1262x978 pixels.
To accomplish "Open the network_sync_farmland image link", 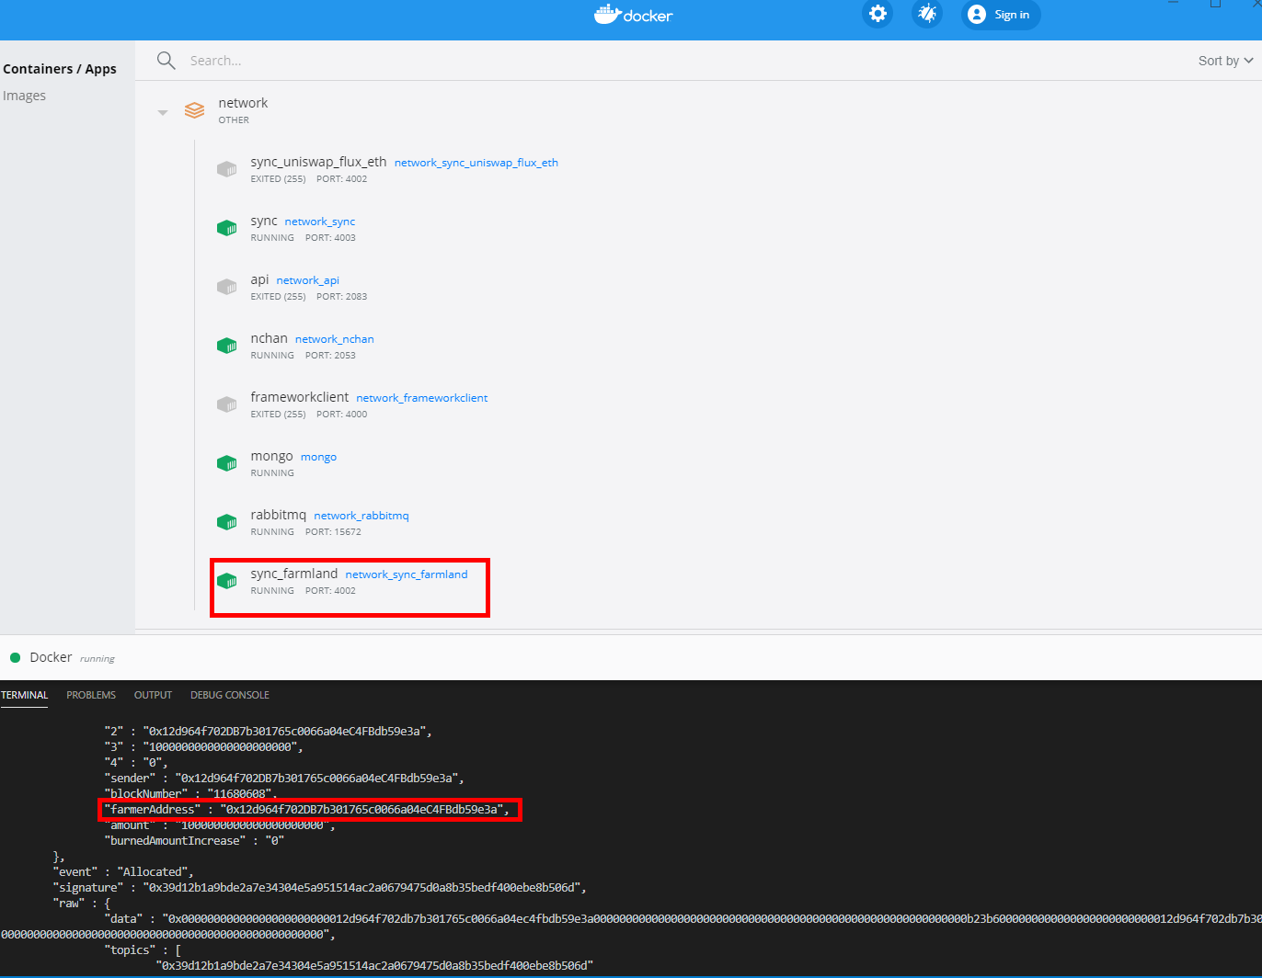I will (407, 574).
